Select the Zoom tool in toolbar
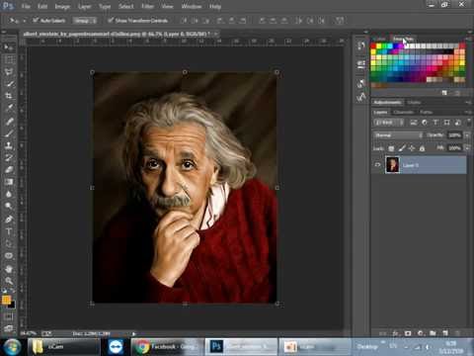 (x=9, y=281)
